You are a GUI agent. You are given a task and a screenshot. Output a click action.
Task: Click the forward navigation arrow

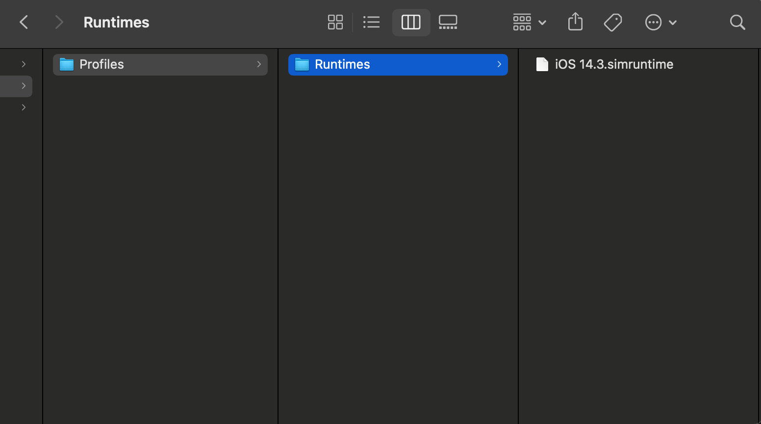[x=59, y=22]
